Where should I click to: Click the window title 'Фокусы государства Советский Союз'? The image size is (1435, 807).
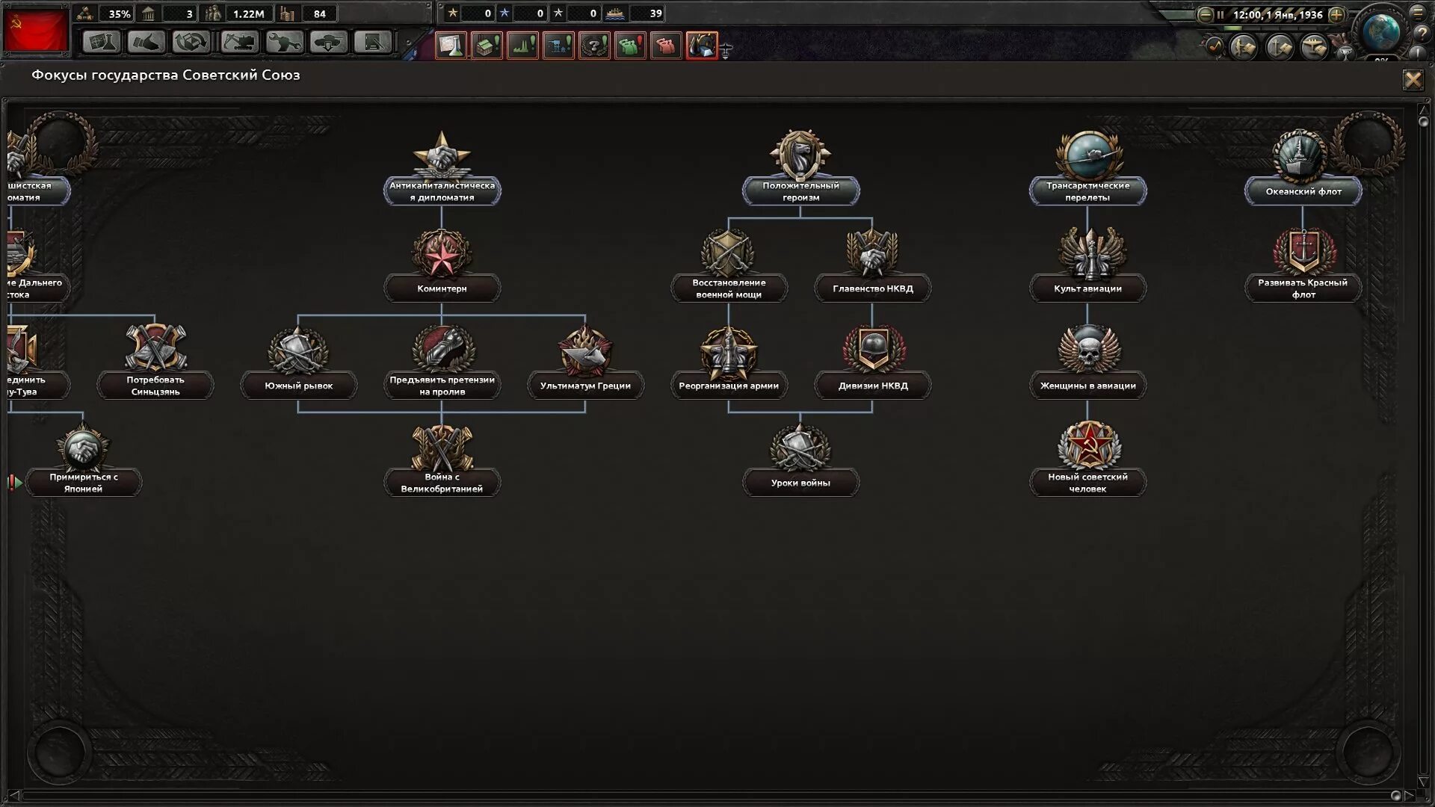click(165, 75)
